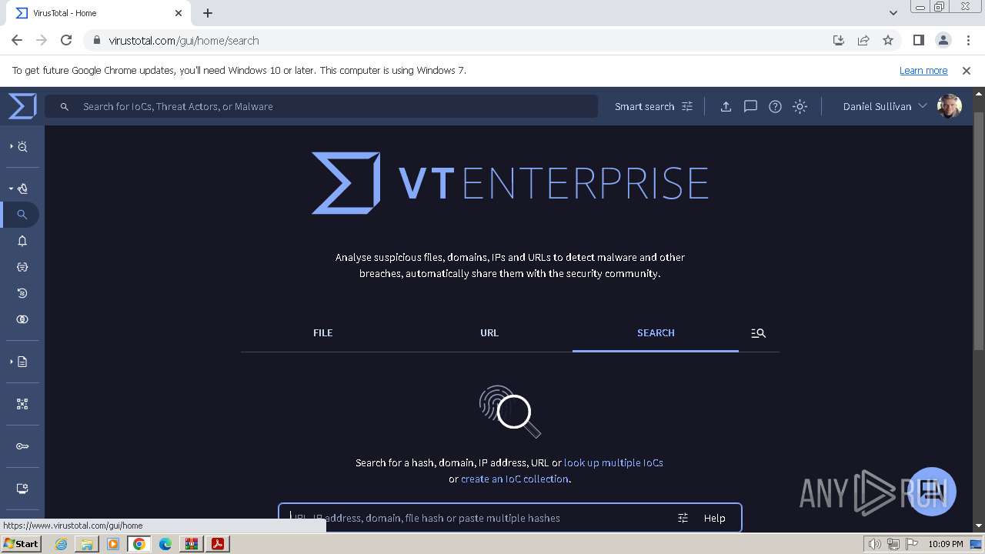Open the monitor icon in sidebar

coord(22,489)
